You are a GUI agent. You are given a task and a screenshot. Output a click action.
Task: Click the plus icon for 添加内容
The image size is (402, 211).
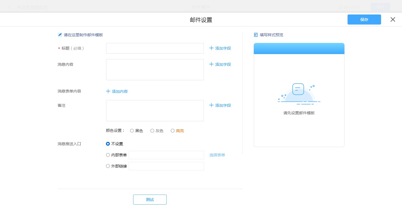(108, 91)
